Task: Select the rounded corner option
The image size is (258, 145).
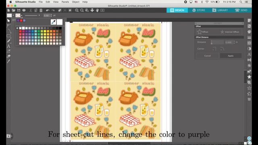Action: [x=222, y=49]
